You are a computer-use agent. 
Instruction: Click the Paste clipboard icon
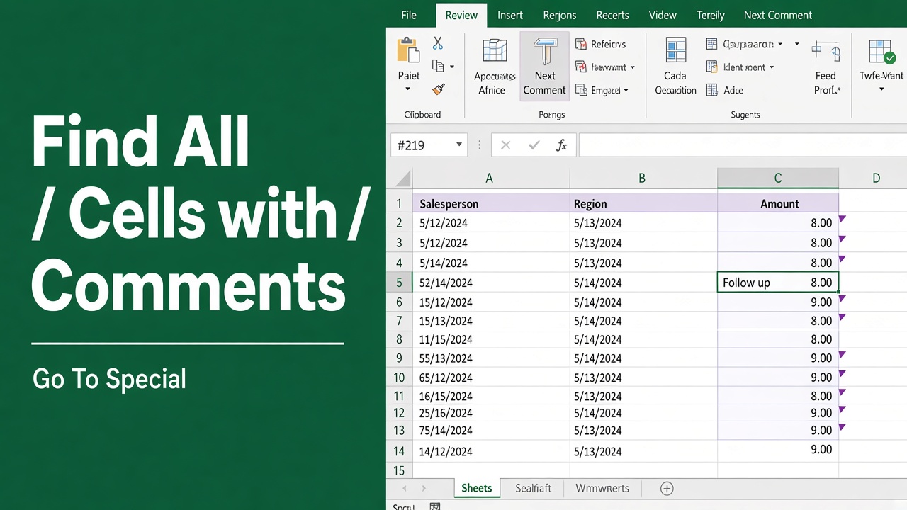408,50
